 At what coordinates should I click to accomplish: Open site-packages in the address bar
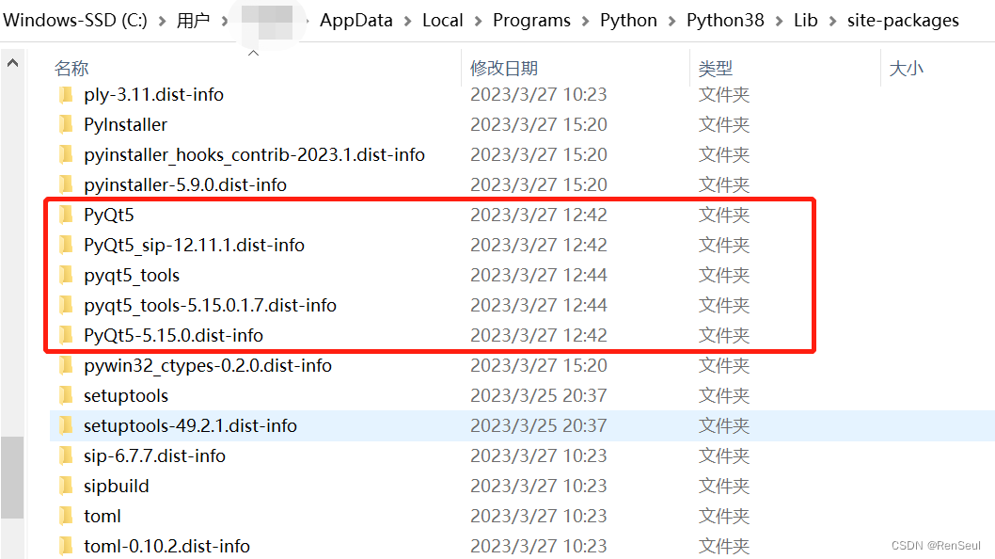903,20
